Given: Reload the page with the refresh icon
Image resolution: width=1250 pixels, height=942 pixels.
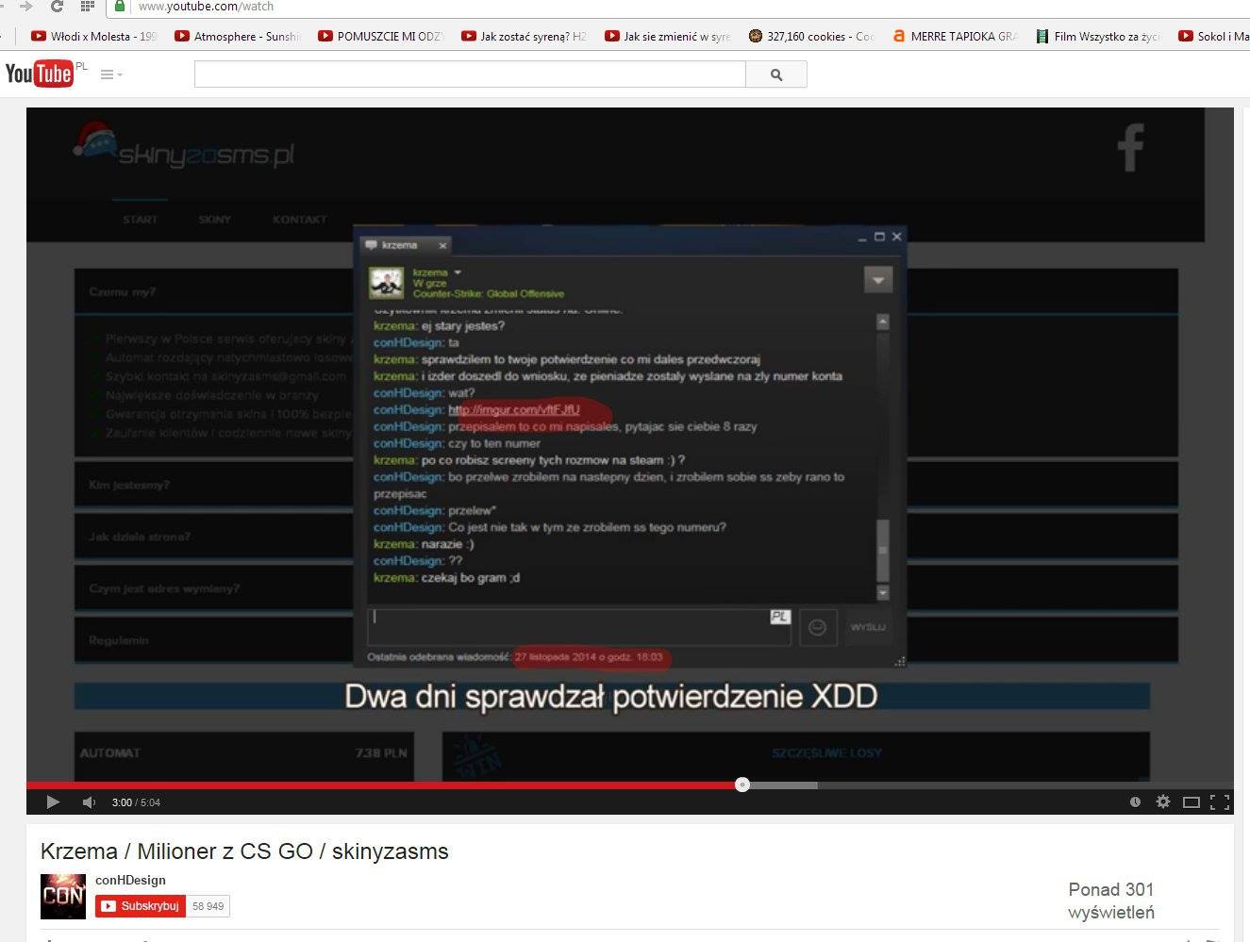Looking at the screenshot, I should tap(57, 6).
